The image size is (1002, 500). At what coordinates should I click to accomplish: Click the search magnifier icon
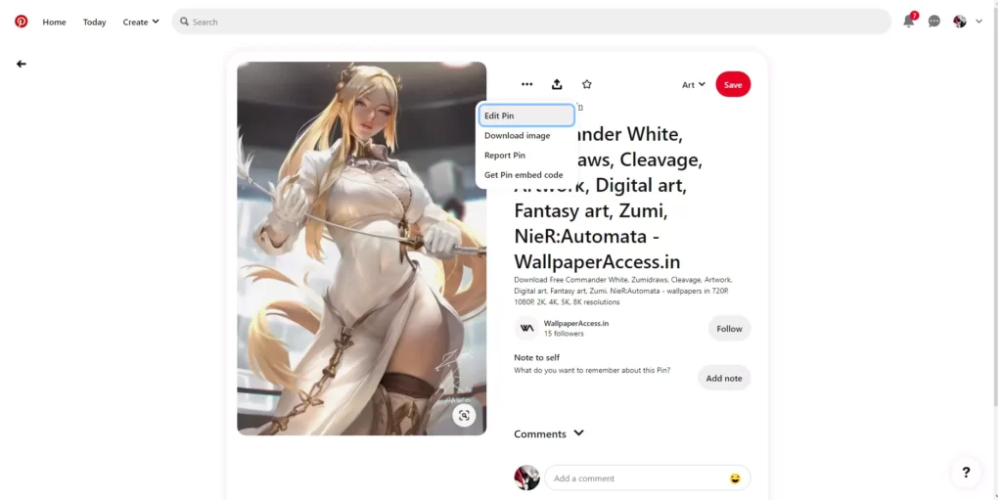click(184, 22)
